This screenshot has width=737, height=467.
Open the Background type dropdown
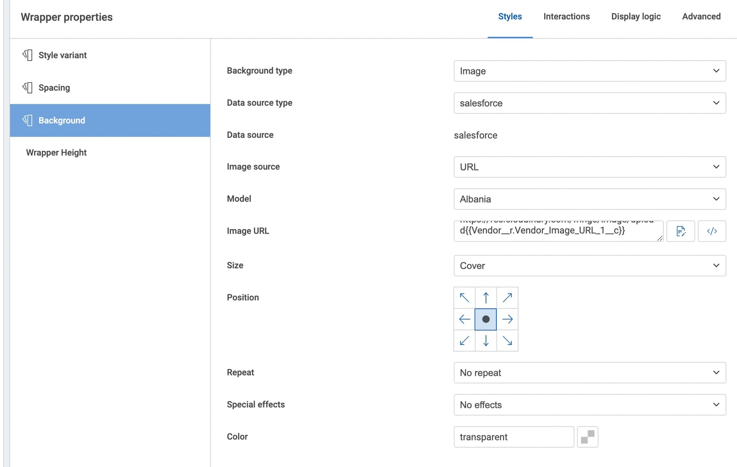click(590, 71)
